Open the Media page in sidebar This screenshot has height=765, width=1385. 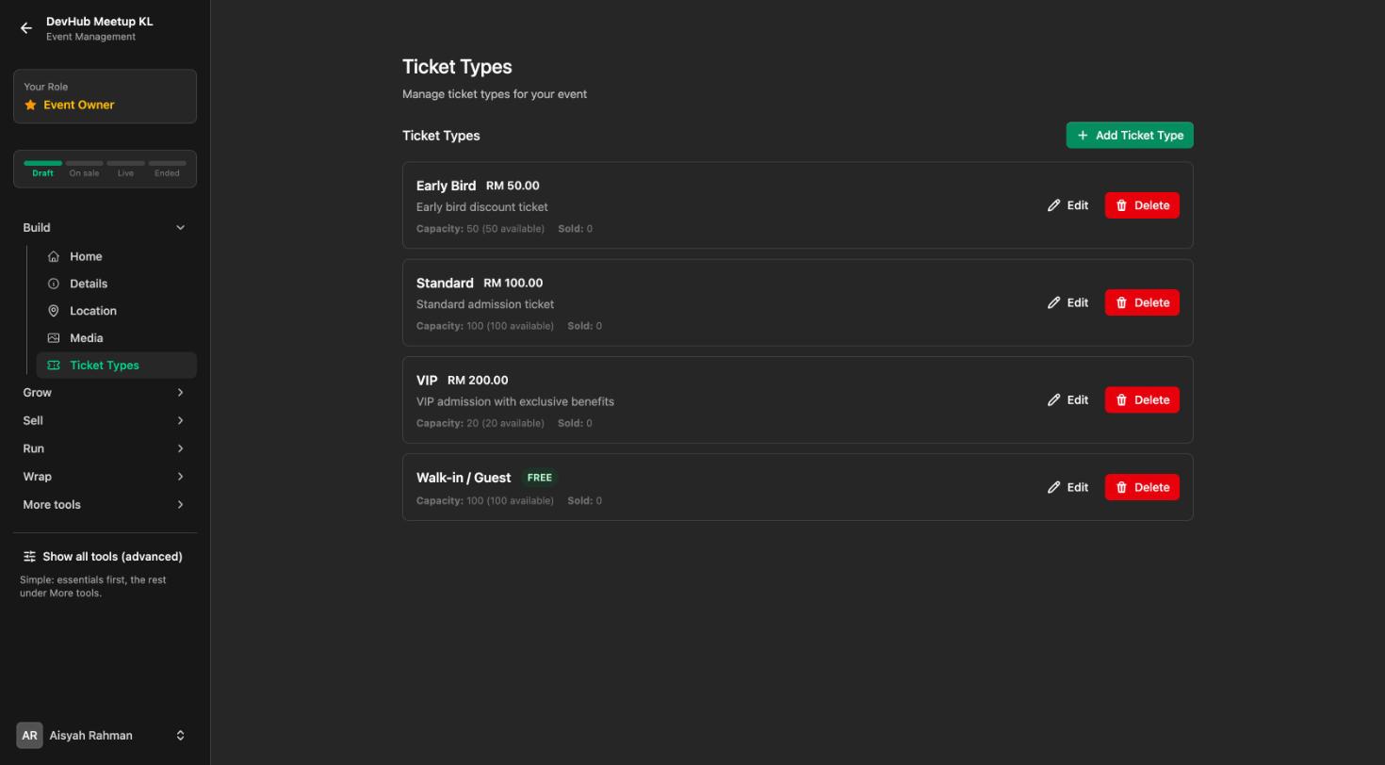(x=116, y=338)
